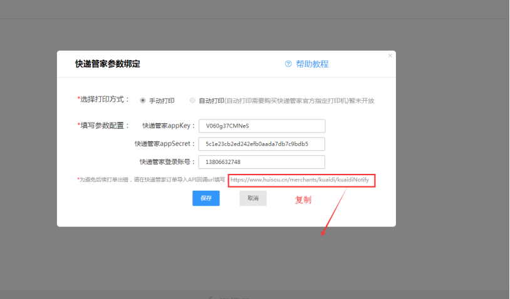The width and height of the screenshot is (510, 299).
Task: Click the 选择打印方式 field label
Action: 103,99
